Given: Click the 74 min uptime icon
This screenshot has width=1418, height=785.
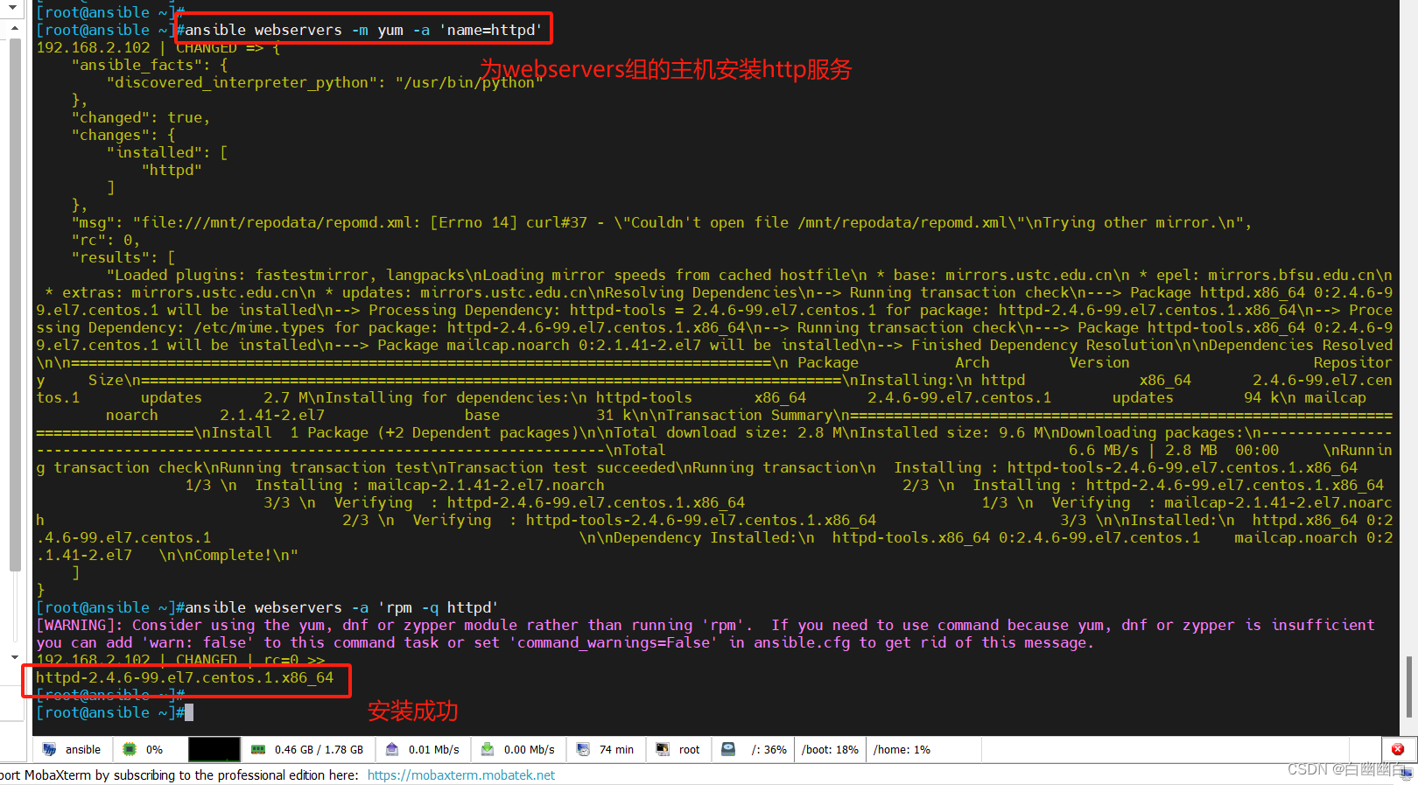Looking at the screenshot, I should (583, 749).
